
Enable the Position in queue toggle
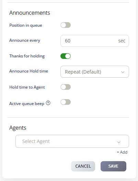(66, 25)
